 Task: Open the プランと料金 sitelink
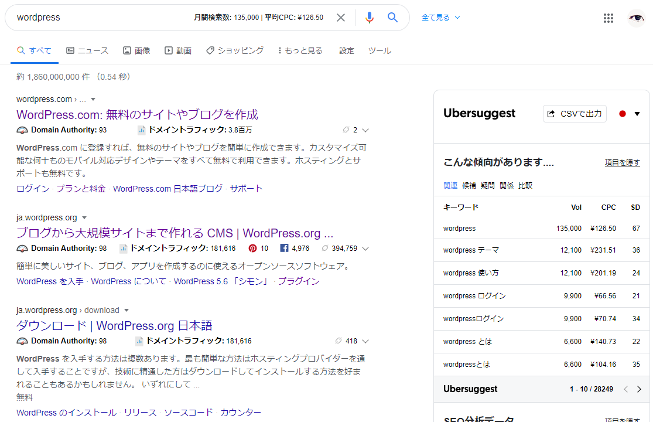(x=81, y=189)
